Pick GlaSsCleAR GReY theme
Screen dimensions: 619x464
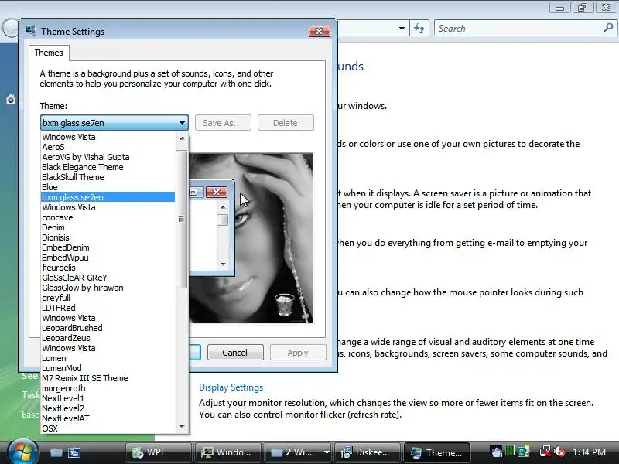coord(108,278)
